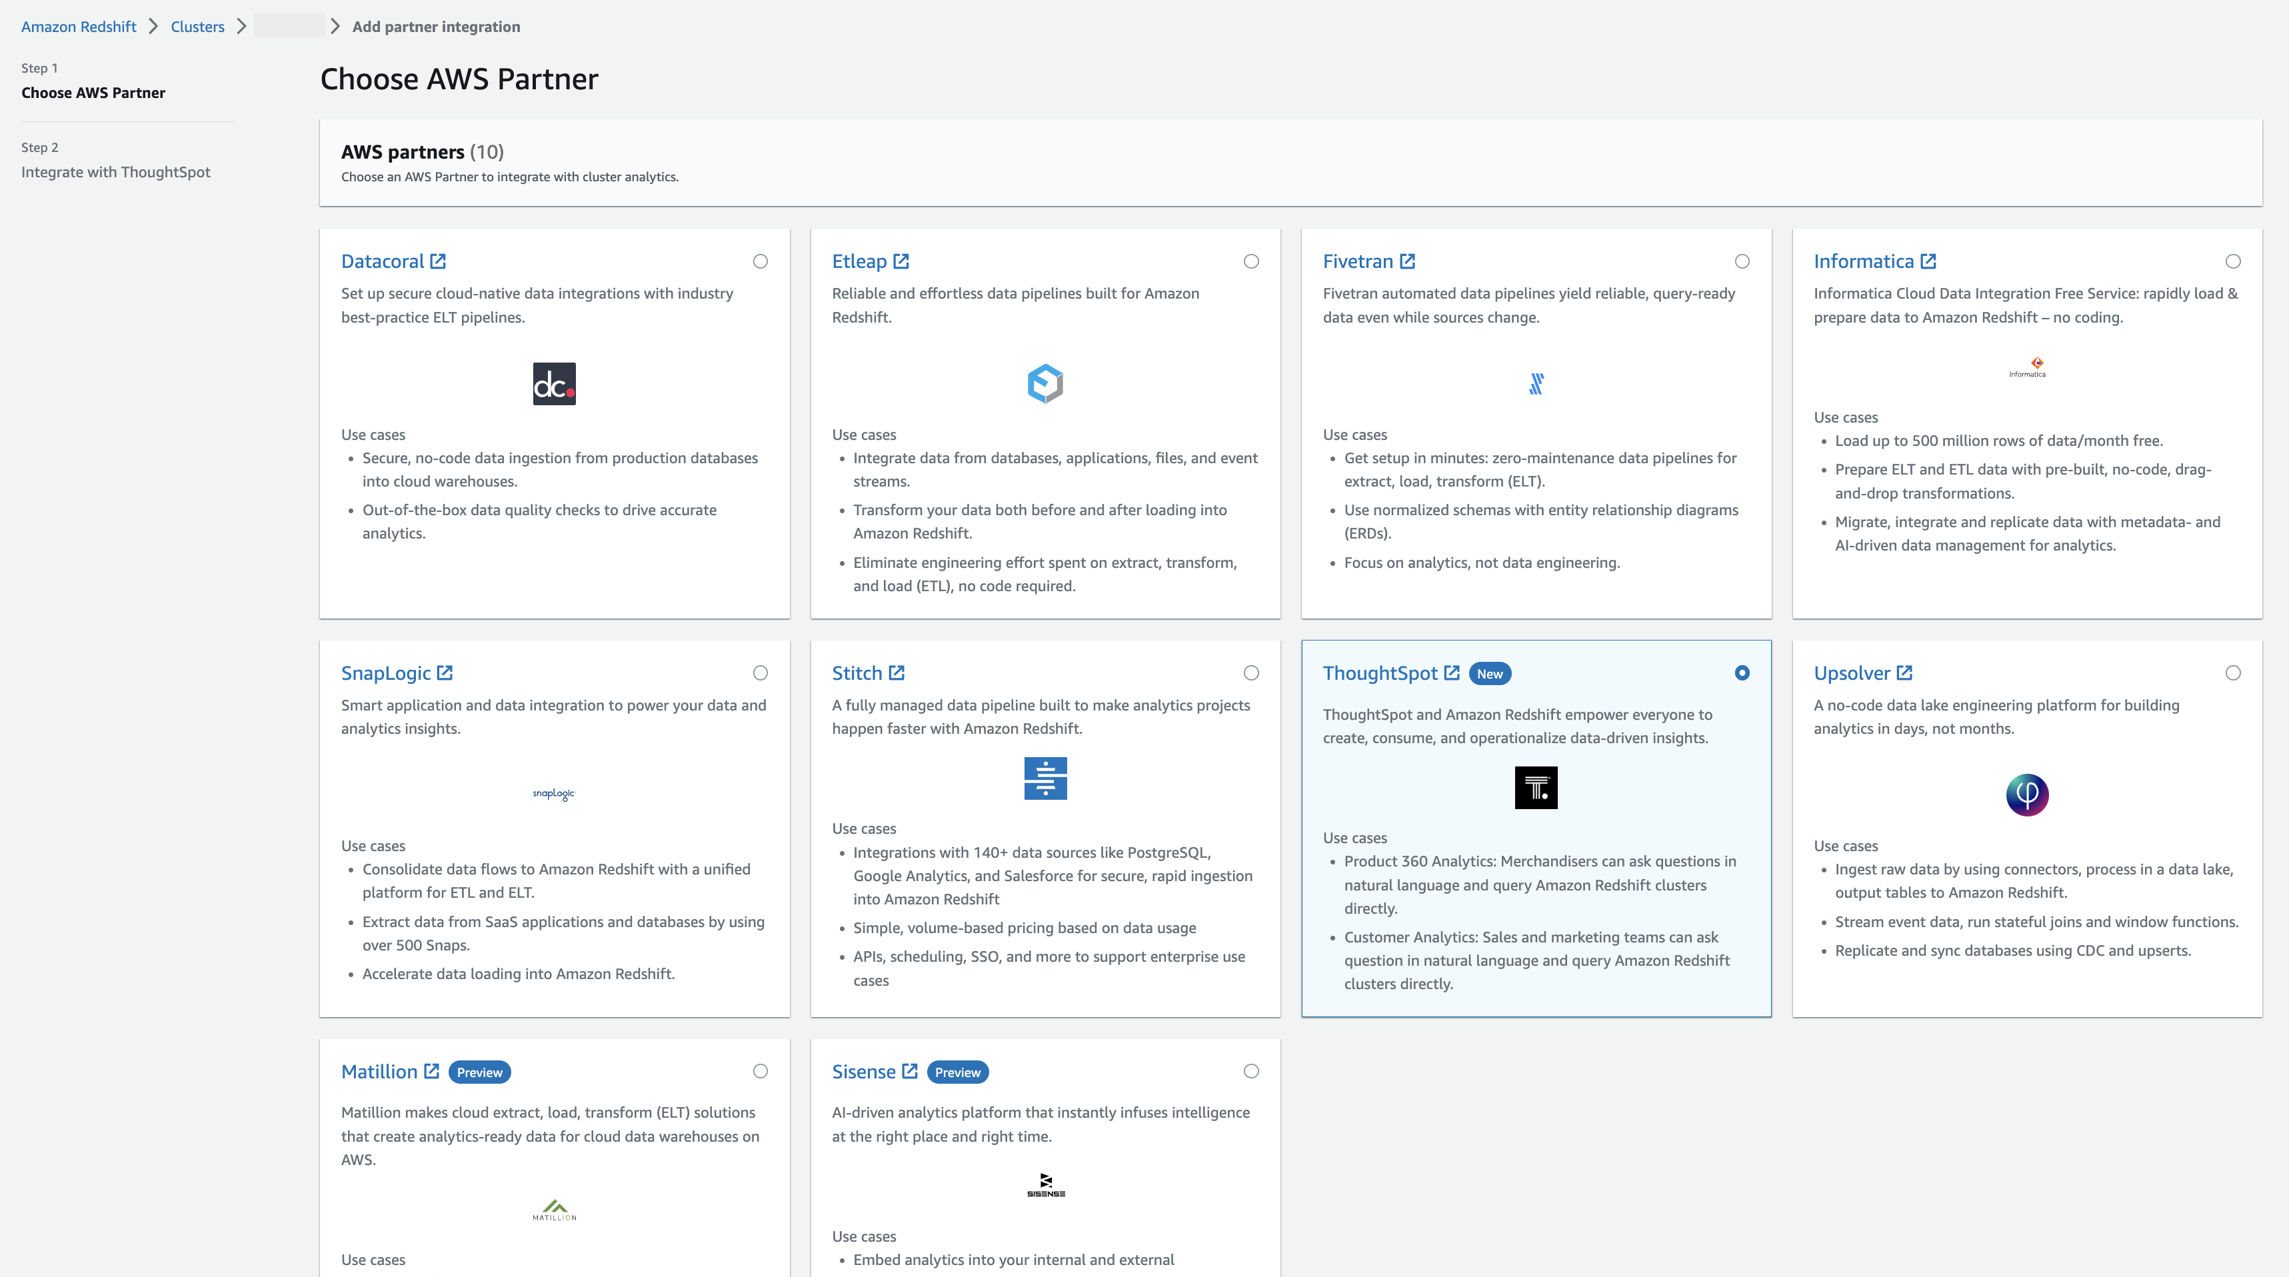
Task: Click external link icon beside SnapLogic
Action: point(445,672)
